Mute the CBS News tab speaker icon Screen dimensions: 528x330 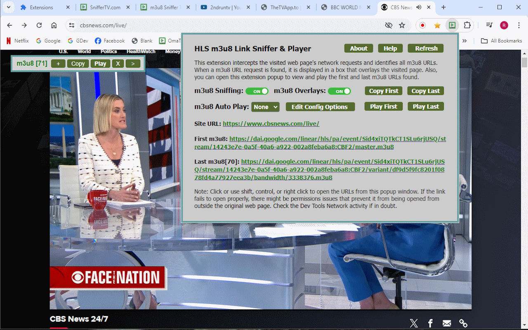(419, 7)
